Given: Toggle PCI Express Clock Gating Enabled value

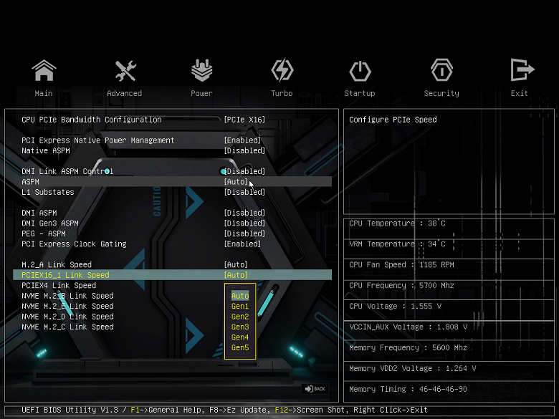Looking at the screenshot, I should tap(242, 244).
